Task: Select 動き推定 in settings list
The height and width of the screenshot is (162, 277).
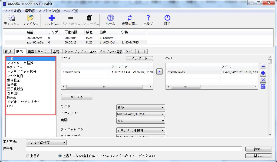Action: (x=31, y=80)
